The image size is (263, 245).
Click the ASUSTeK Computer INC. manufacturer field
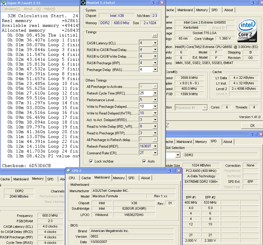(x=134, y=191)
